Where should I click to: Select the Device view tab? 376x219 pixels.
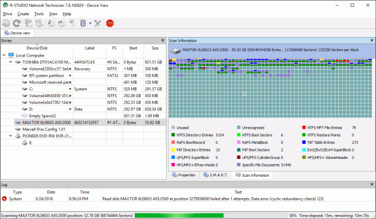[x=17, y=33]
